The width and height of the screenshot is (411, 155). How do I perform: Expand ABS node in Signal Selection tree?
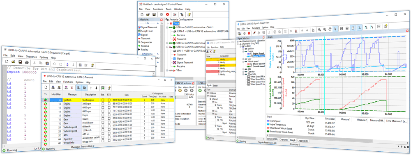pyautogui.click(x=243, y=69)
